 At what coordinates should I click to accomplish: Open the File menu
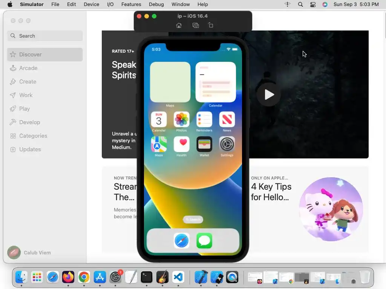click(x=55, y=5)
